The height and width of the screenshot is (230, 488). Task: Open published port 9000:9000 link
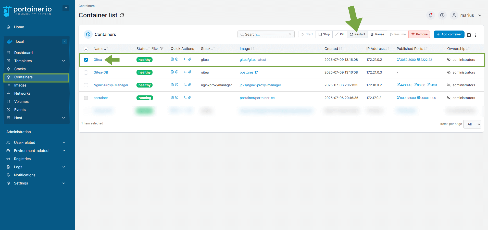tap(427, 98)
